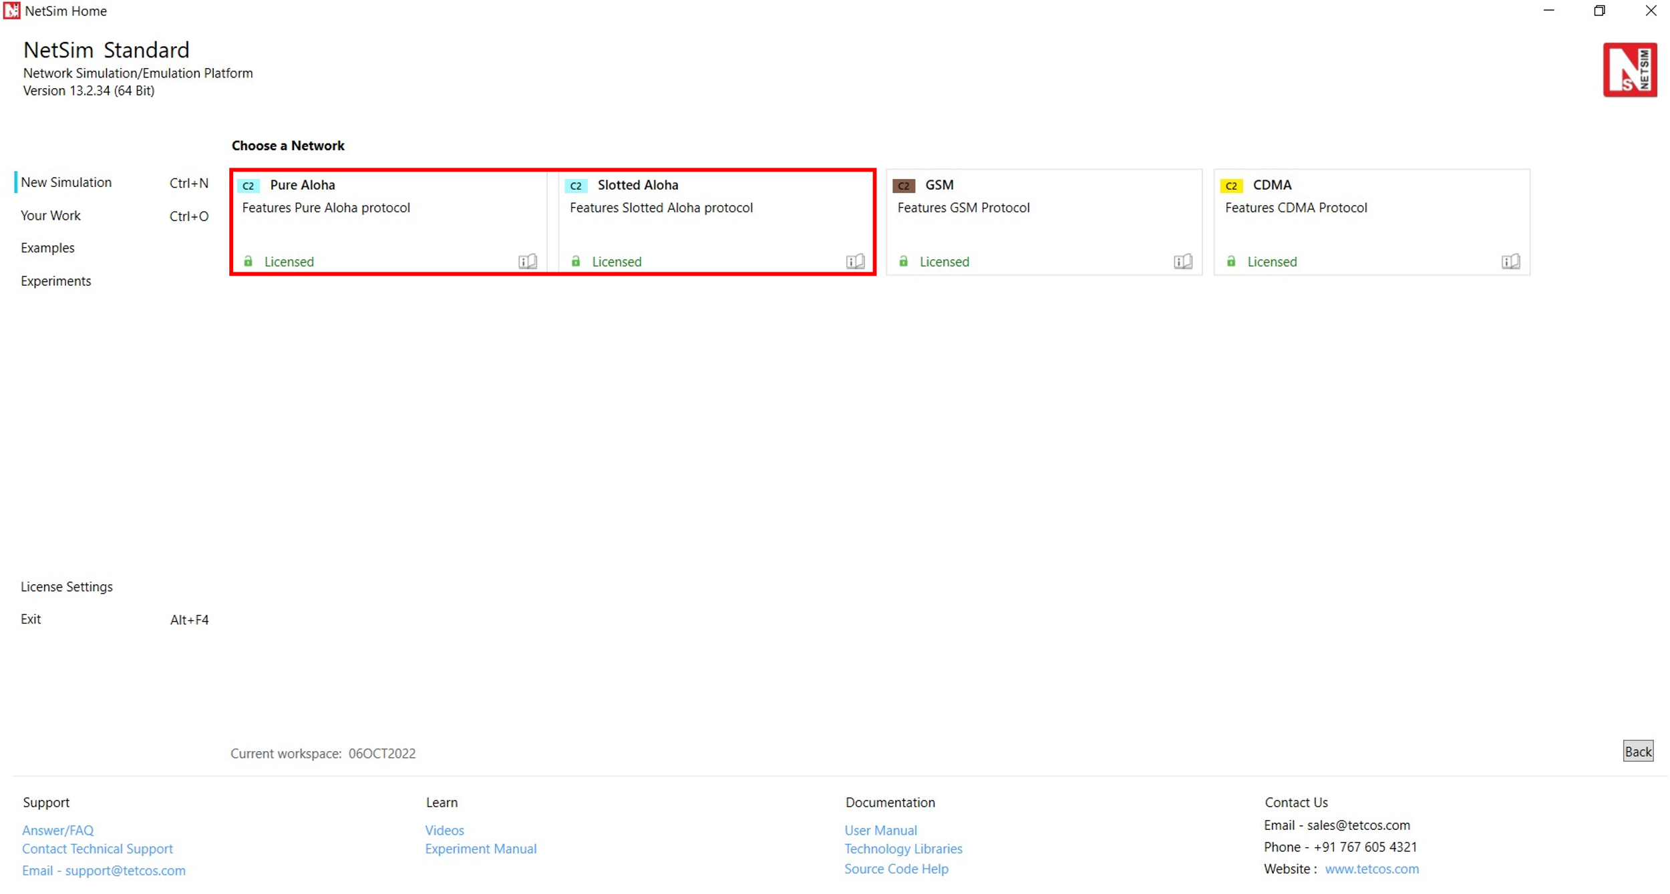This screenshot has height=894, width=1670.
Task: Click the CDMA yellow C2 badge
Action: point(1230,186)
